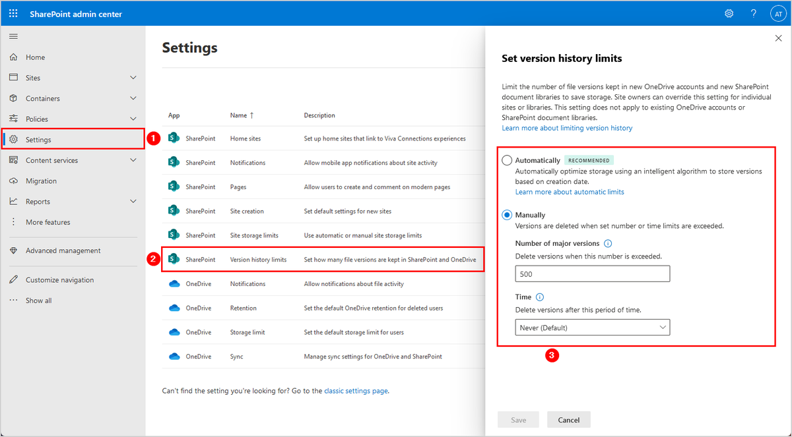
Task: Select the Automatically radio button
Action: click(507, 160)
